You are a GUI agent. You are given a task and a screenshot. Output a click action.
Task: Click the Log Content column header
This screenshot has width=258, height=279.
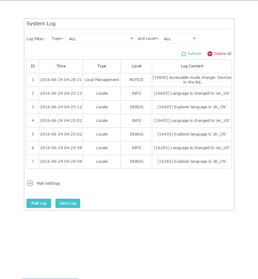coord(192,66)
